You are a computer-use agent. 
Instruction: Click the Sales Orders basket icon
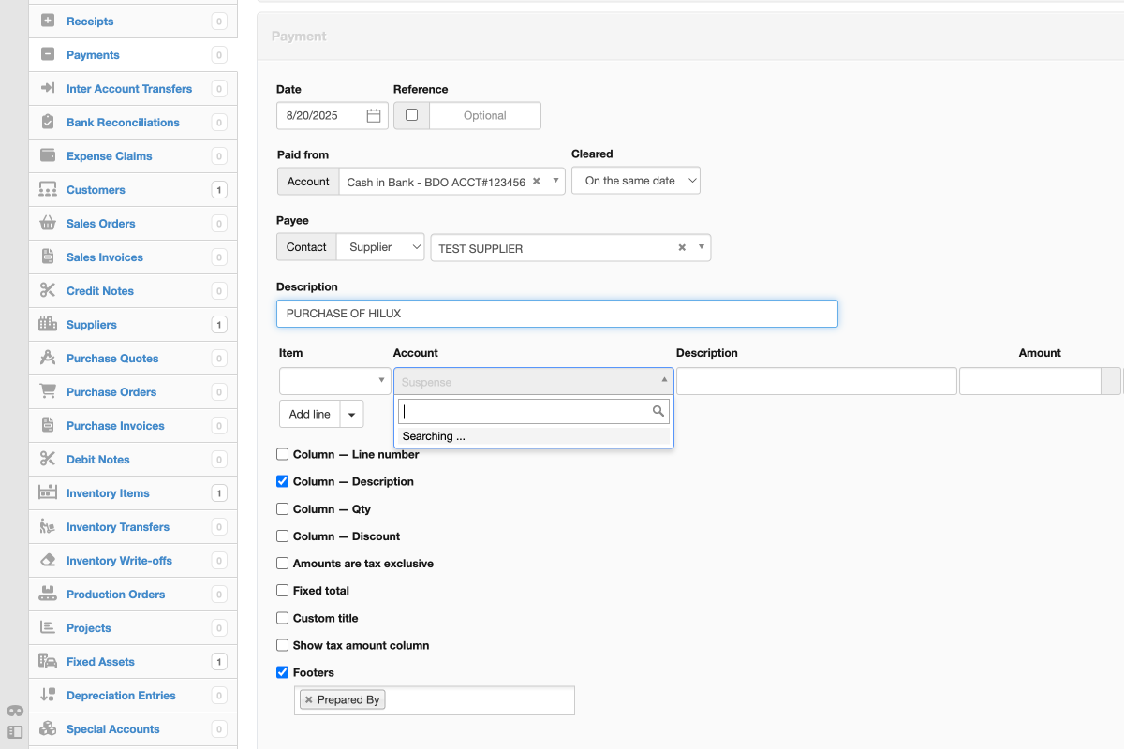pos(48,224)
